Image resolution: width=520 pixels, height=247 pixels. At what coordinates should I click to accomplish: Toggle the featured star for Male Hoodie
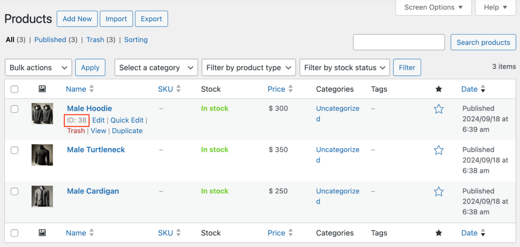click(x=439, y=109)
